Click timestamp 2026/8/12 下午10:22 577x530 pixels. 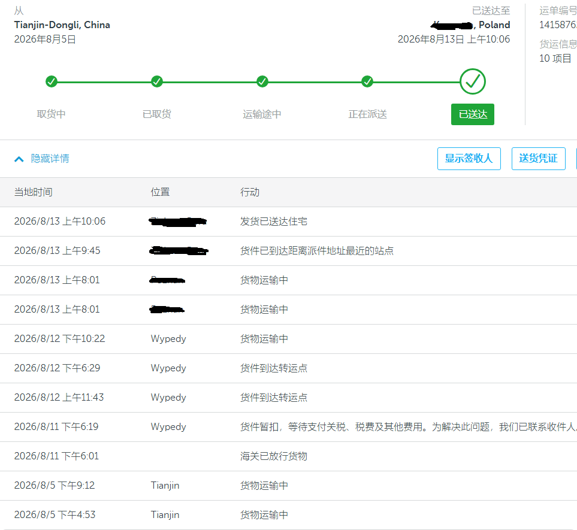tap(59, 338)
